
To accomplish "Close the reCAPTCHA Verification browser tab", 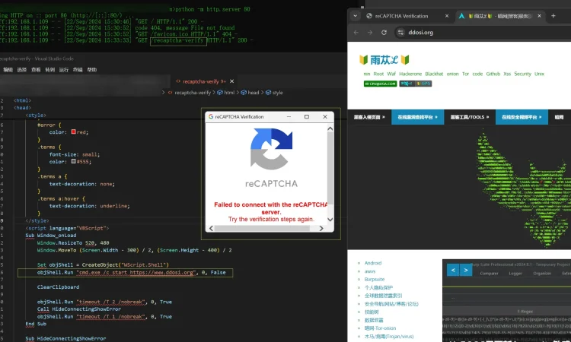I will click(447, 16).
